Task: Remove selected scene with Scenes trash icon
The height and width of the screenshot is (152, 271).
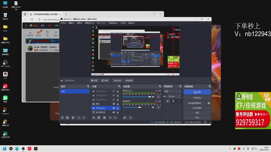Action: 67,118
